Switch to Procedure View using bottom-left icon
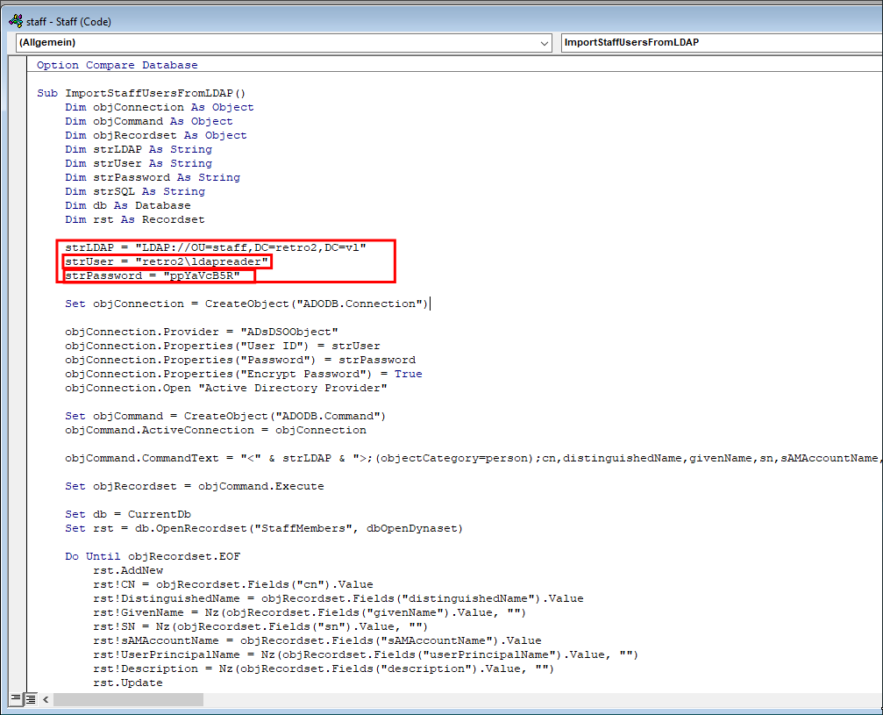Image resolution: width=883 pixels, height=715 pixels. (17, 699)
